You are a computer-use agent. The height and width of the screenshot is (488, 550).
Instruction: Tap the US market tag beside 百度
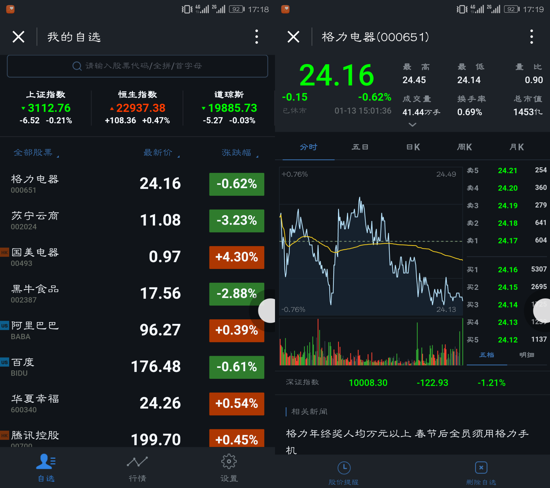[5, 362]
